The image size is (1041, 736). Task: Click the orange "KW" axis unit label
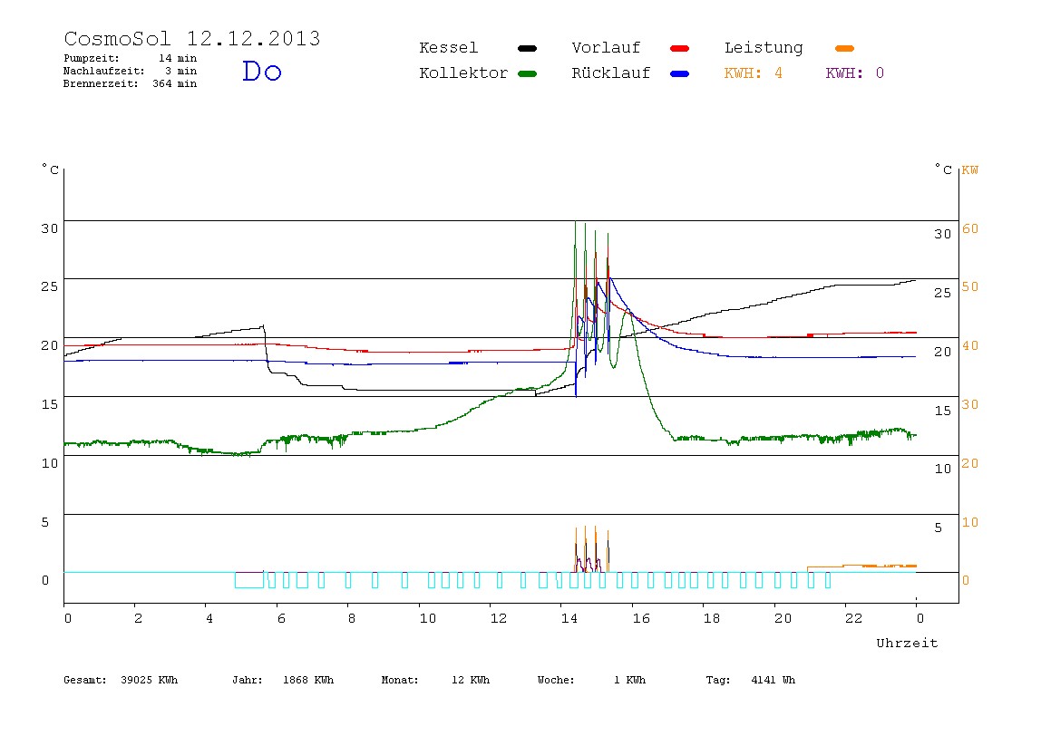(x=970, y=169)
